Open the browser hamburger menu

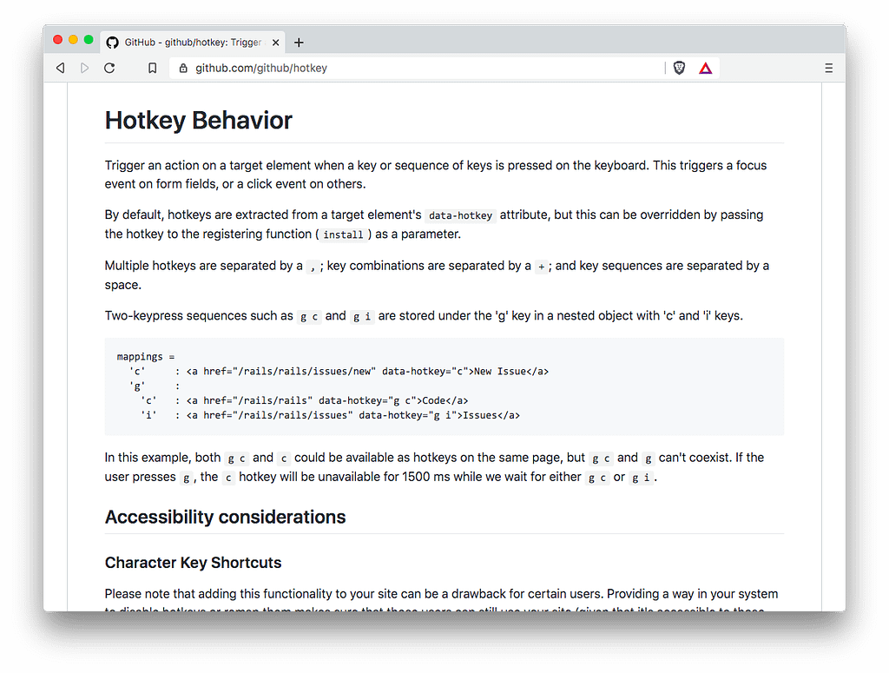(x=828, y=67)
